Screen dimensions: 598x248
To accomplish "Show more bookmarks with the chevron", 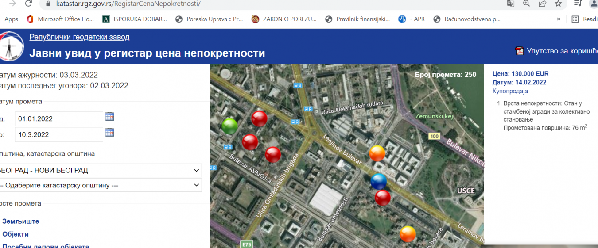I will pos(559,19).
